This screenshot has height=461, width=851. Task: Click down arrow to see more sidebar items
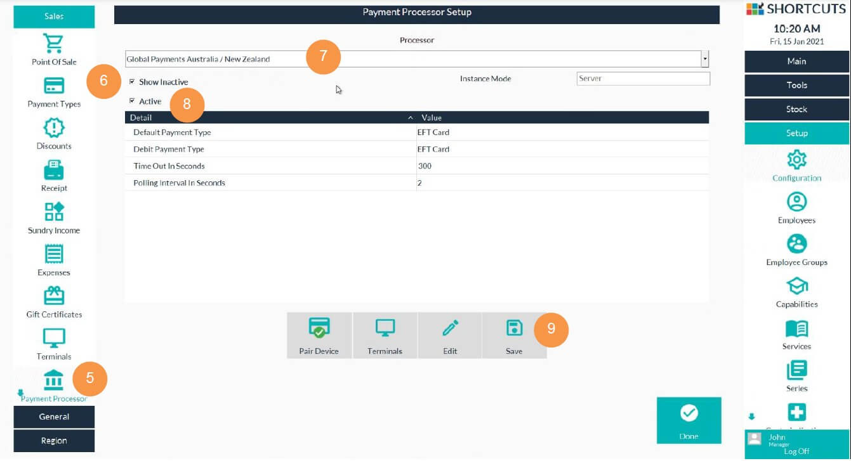pyautogui.click(x=20, y=393)
